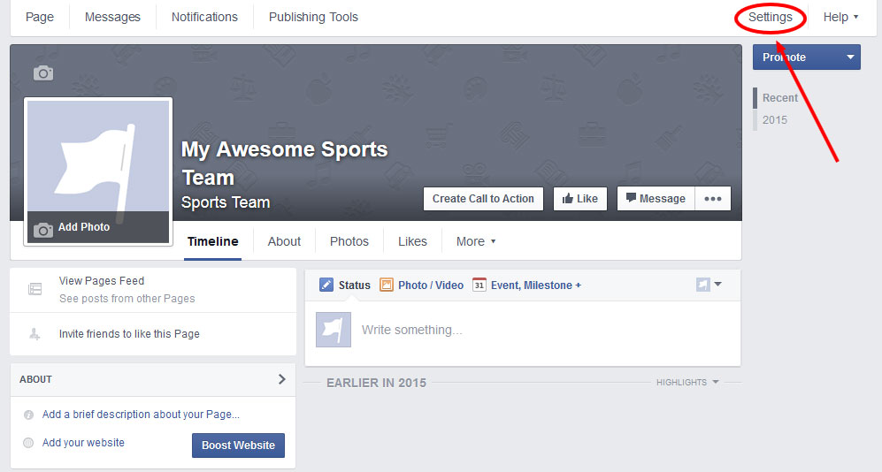Click the page flag avatar in composer
This screenshot has width=882, height=472.
pyautogui.click(x=334, y=330)
